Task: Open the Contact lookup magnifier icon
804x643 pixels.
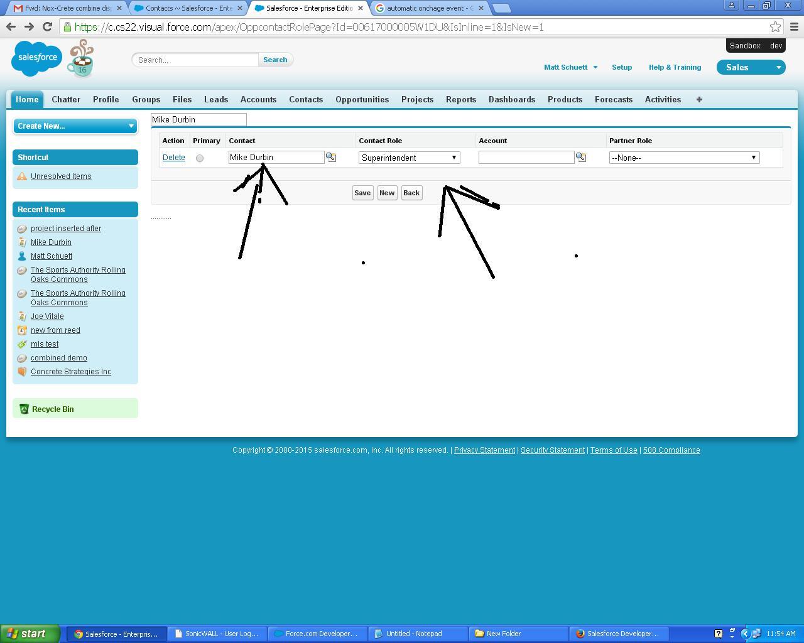Action: 330,157
